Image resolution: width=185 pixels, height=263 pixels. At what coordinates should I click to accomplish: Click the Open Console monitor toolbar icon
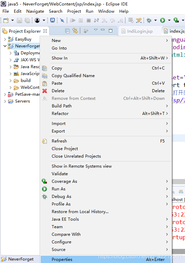[x=53, y=20]
